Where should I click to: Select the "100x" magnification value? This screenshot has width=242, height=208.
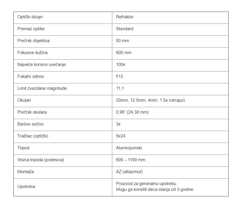121,64
